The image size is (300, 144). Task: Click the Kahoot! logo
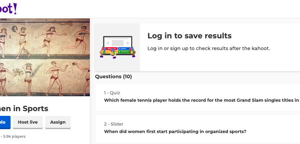[x=8, y=9]
